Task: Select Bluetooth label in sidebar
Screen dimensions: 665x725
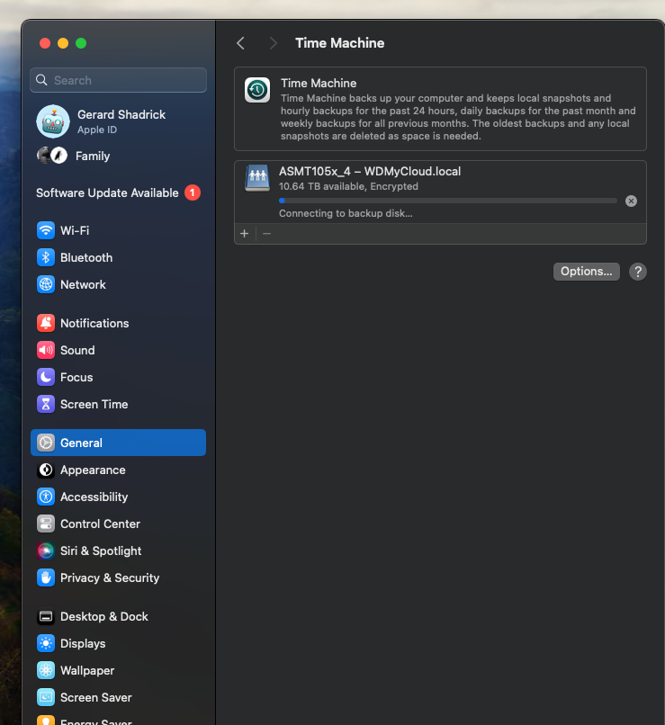Action: click(x=86, y=257)
